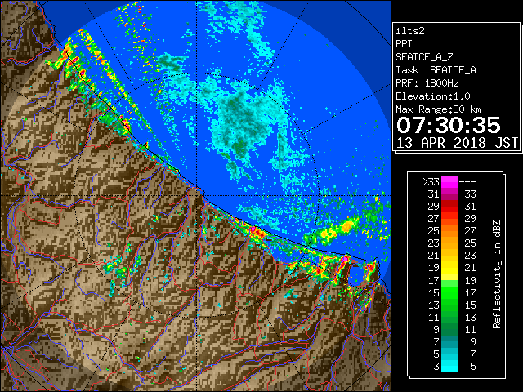Click the 'ilts2' radar site label
This screenshot has height=392, width=523.
coord(410,31)
